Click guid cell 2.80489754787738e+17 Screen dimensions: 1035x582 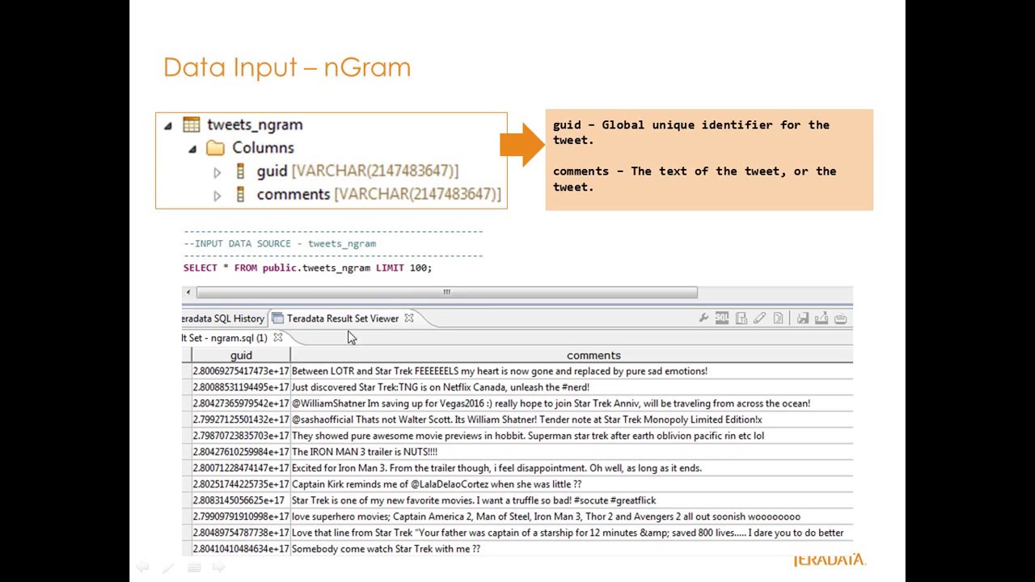[241, 533]
